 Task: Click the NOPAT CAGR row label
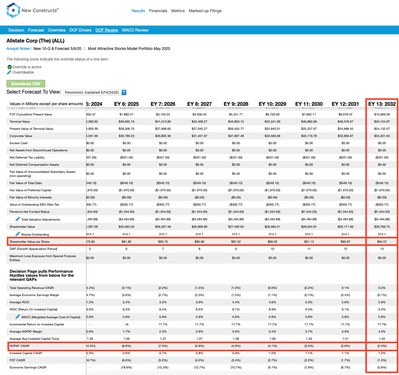[19, 346]
